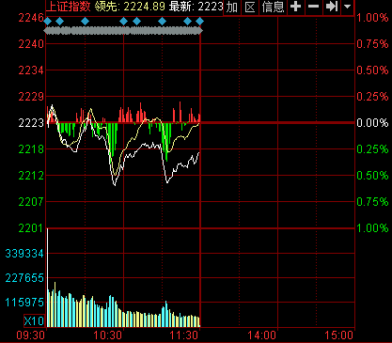The image size is (392, 343).
Task: Toggle the X10 volume multiplier box
Action: click(x=35, y=320)
